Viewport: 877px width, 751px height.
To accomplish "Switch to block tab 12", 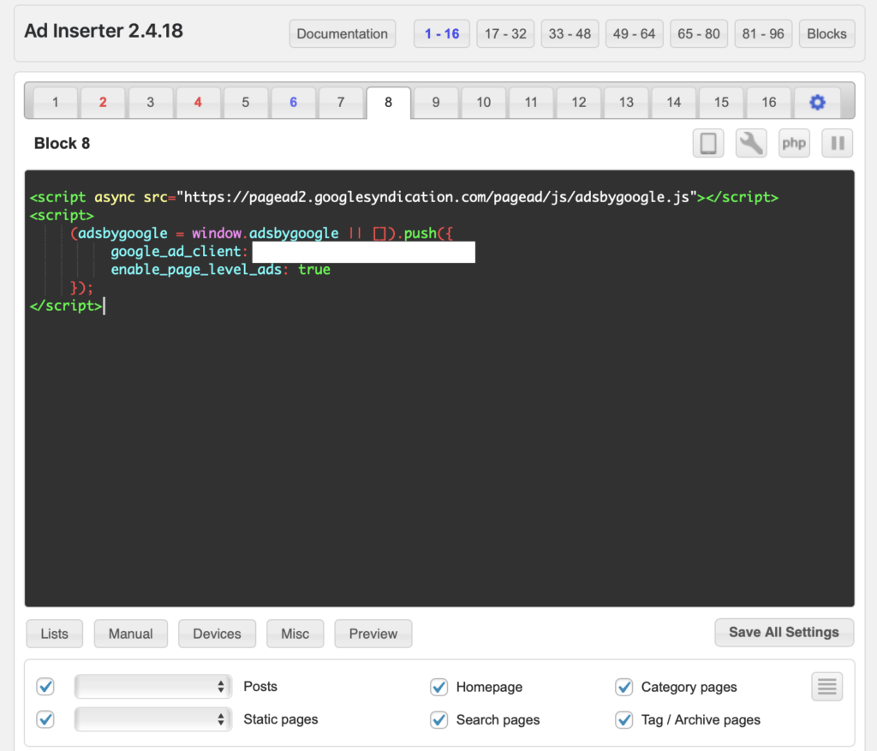I will tap(578, 103).
